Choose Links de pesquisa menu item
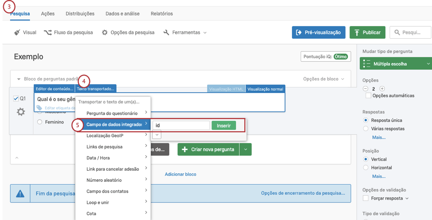 click(113, 147)
